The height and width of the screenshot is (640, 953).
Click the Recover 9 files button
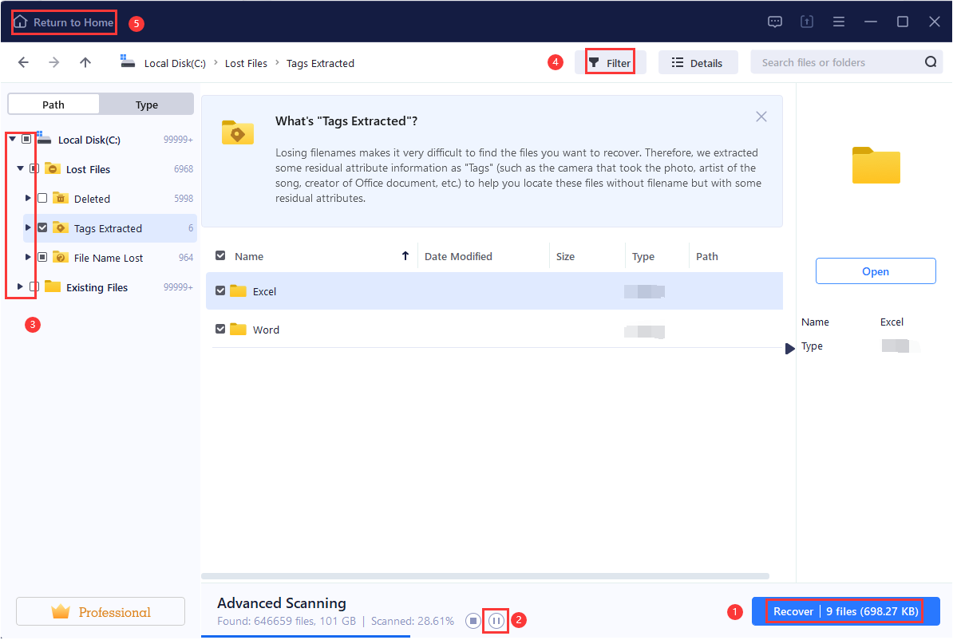pyautogui.click(x=844, y=611)
